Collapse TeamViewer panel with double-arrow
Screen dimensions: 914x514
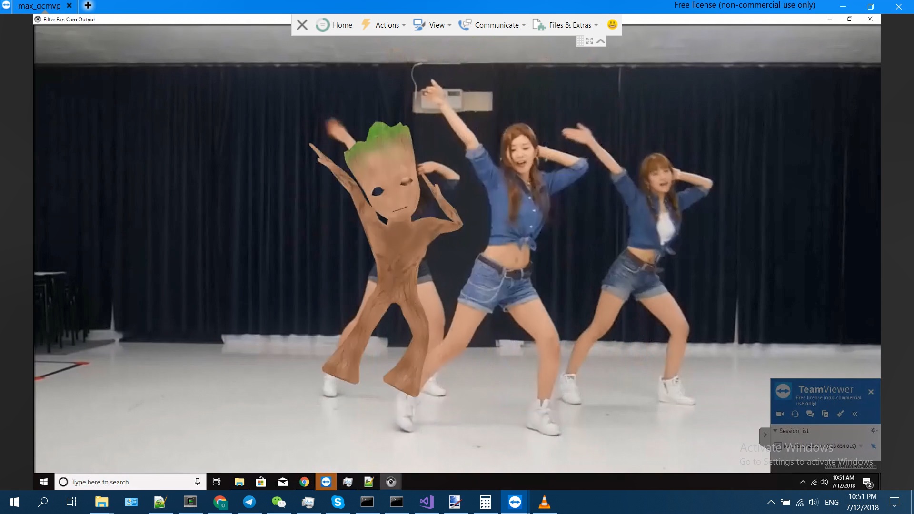[855, 414]
